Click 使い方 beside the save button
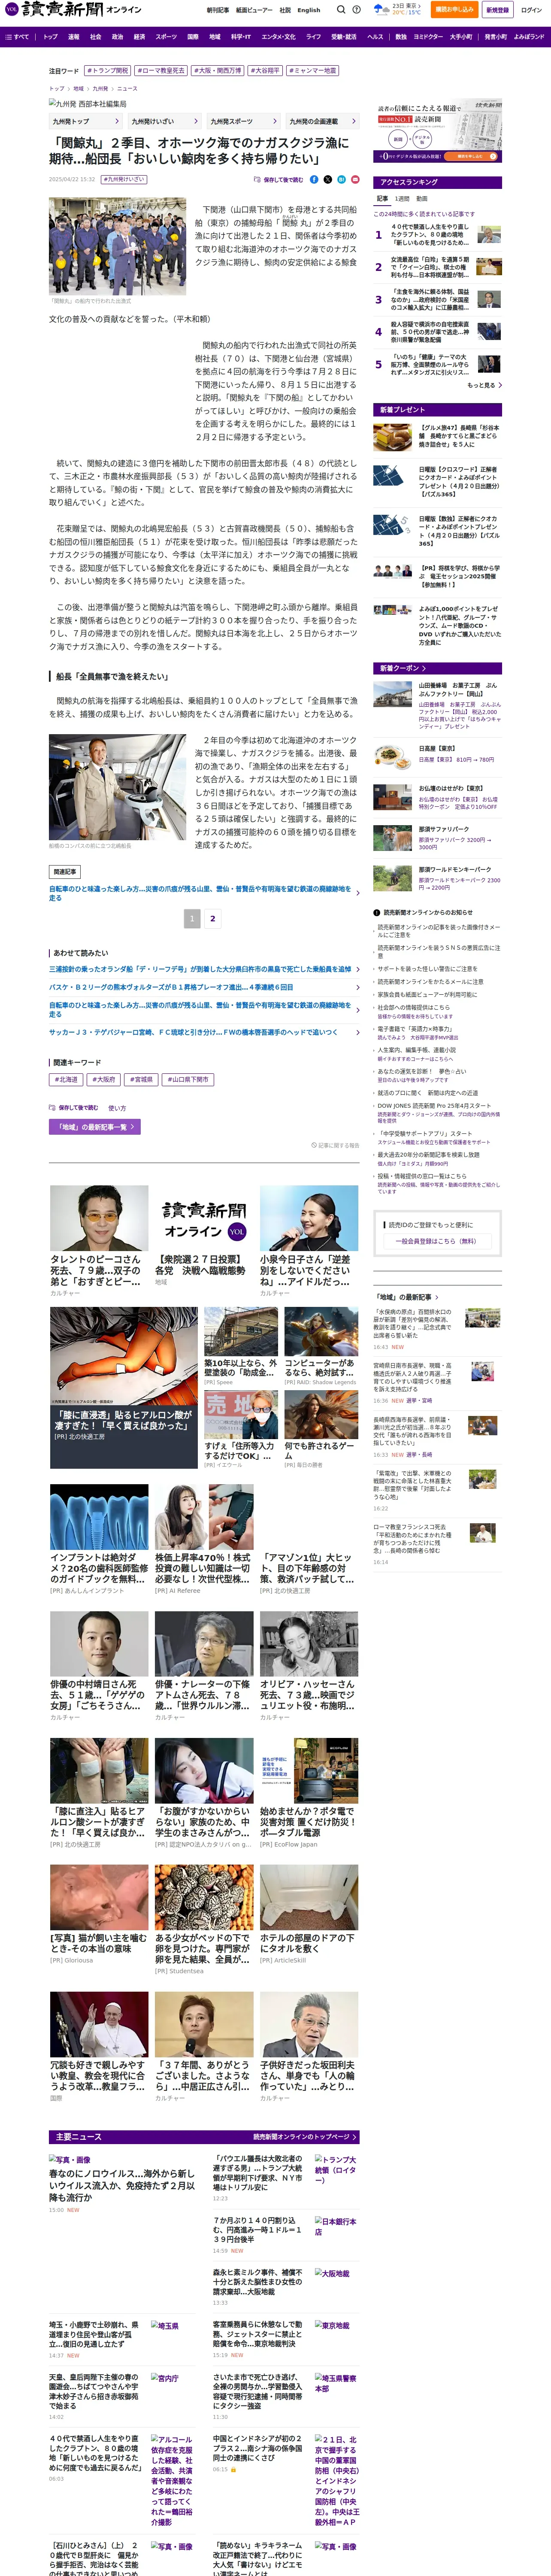 point(117,1108)
